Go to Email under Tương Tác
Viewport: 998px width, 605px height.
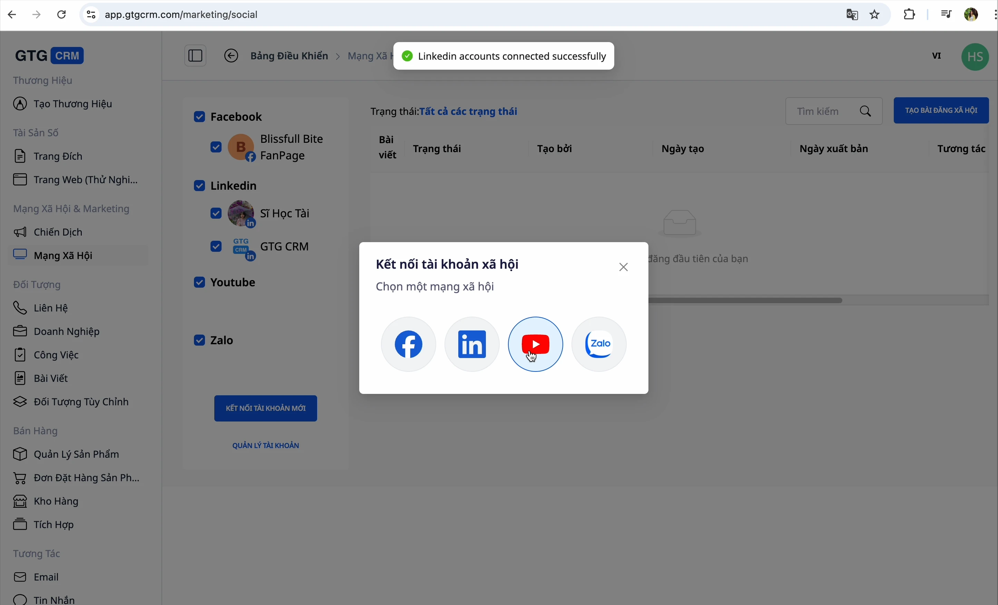click(46, 577)
